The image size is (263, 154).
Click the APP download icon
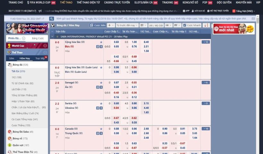186,11
